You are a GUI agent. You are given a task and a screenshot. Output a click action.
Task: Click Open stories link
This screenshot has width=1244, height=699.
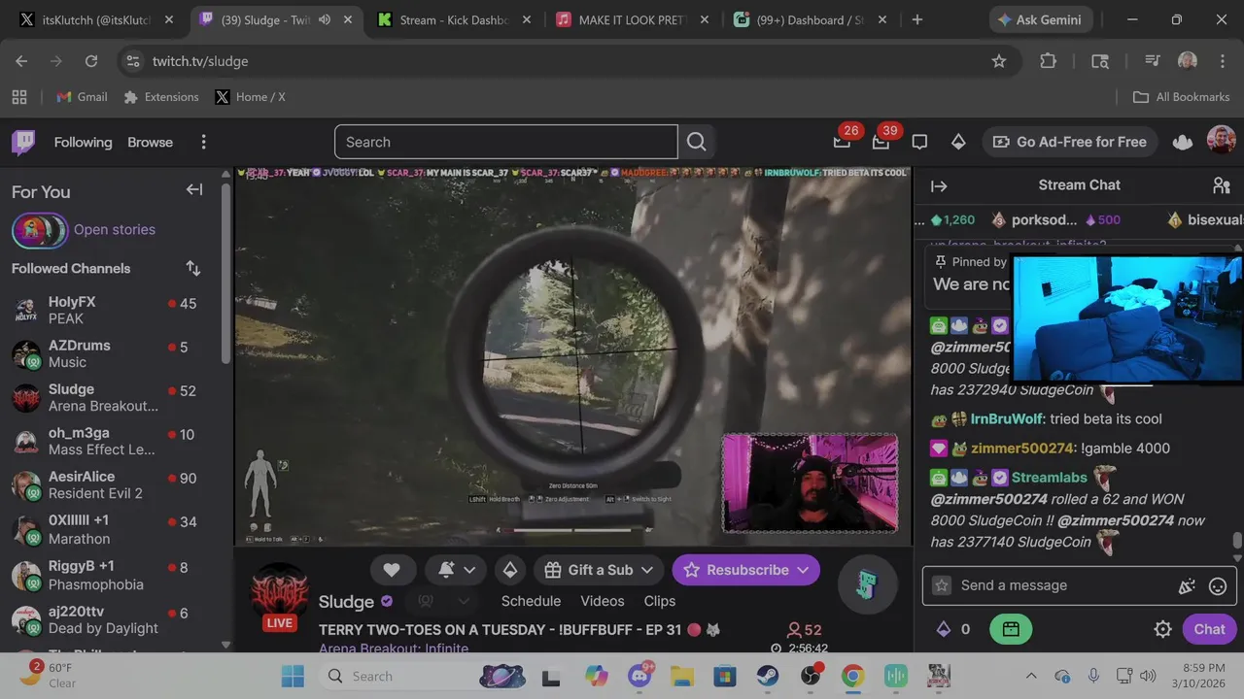(x=115, y=230)
